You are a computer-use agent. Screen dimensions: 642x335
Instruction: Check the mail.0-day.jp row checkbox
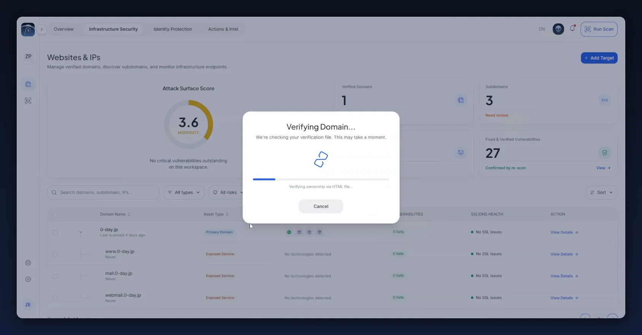coord(55,276)
